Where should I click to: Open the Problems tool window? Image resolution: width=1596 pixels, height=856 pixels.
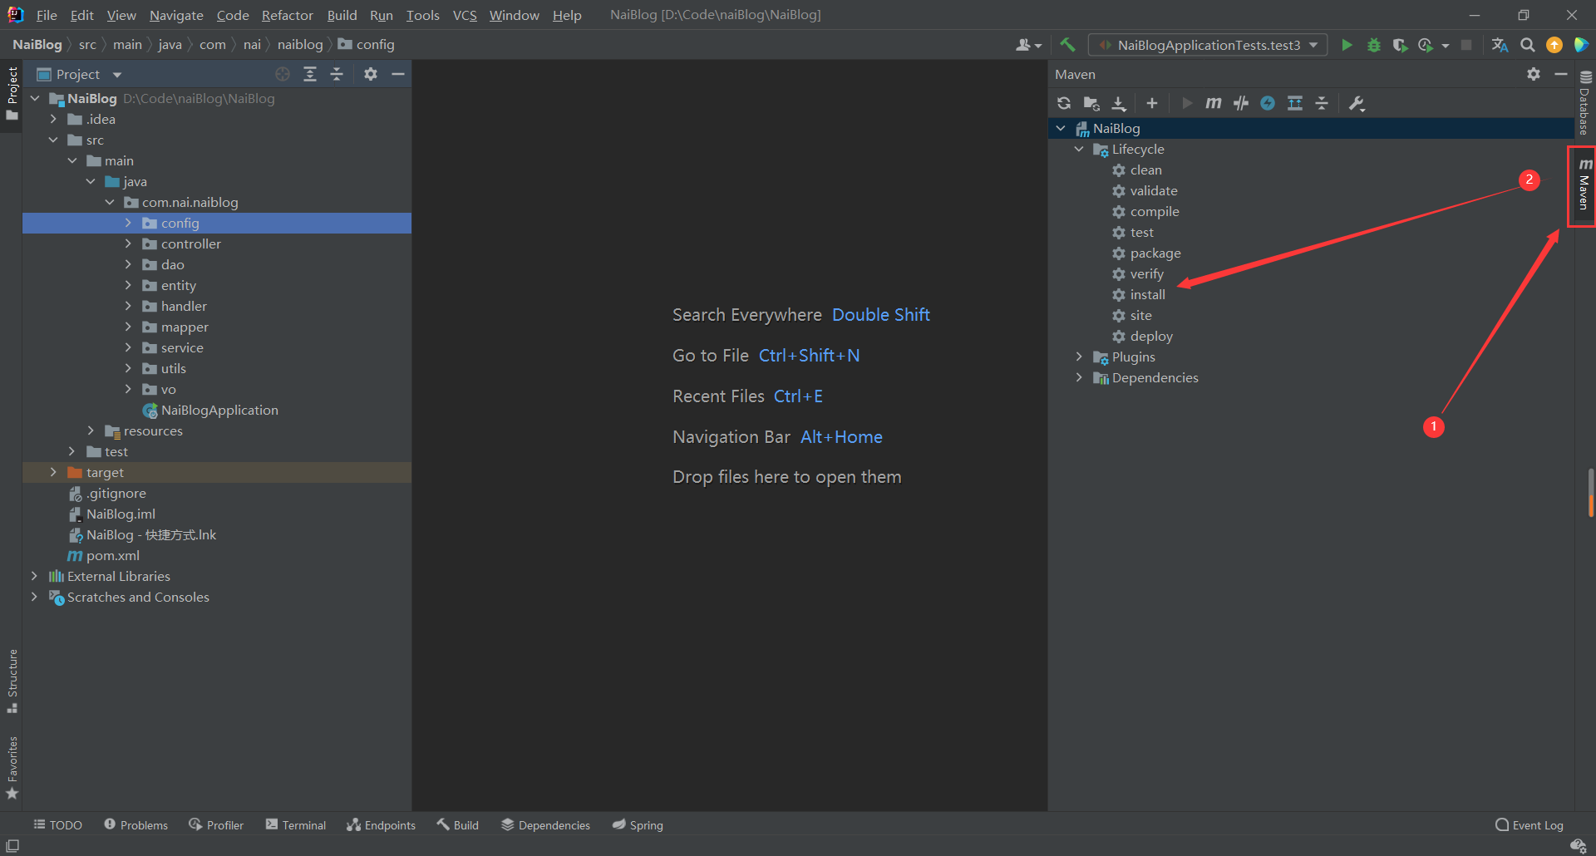pyautogui.click(x=136, y=824)
